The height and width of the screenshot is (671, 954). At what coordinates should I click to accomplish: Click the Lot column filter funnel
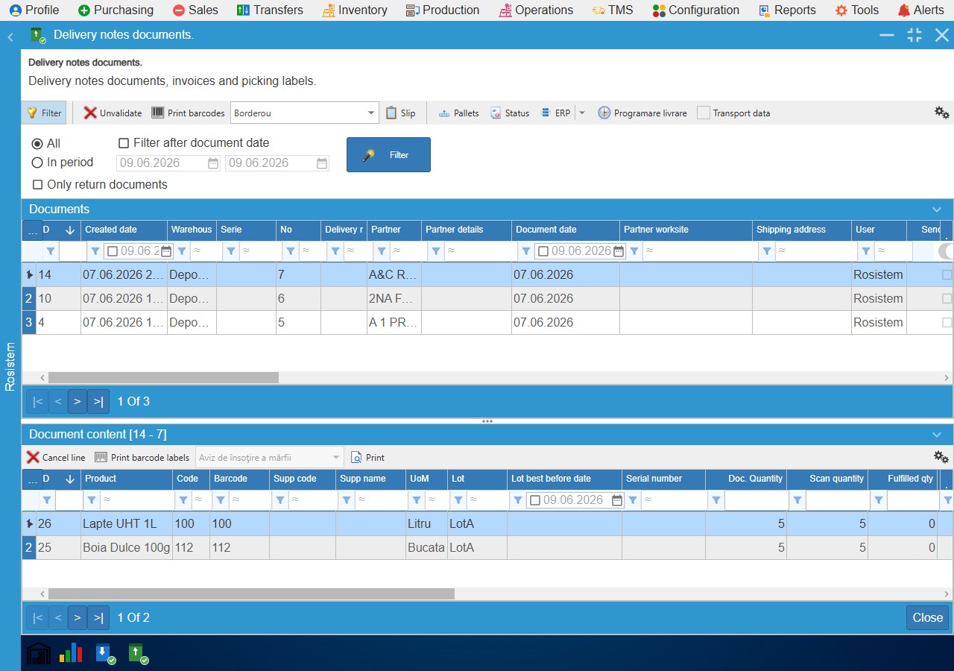pyautogui.click(x=457, y=500)
